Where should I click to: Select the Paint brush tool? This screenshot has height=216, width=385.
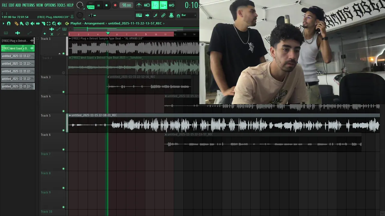pos(22,23)
